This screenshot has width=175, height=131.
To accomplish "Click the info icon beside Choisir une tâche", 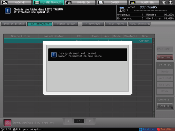I will [8, 10].
